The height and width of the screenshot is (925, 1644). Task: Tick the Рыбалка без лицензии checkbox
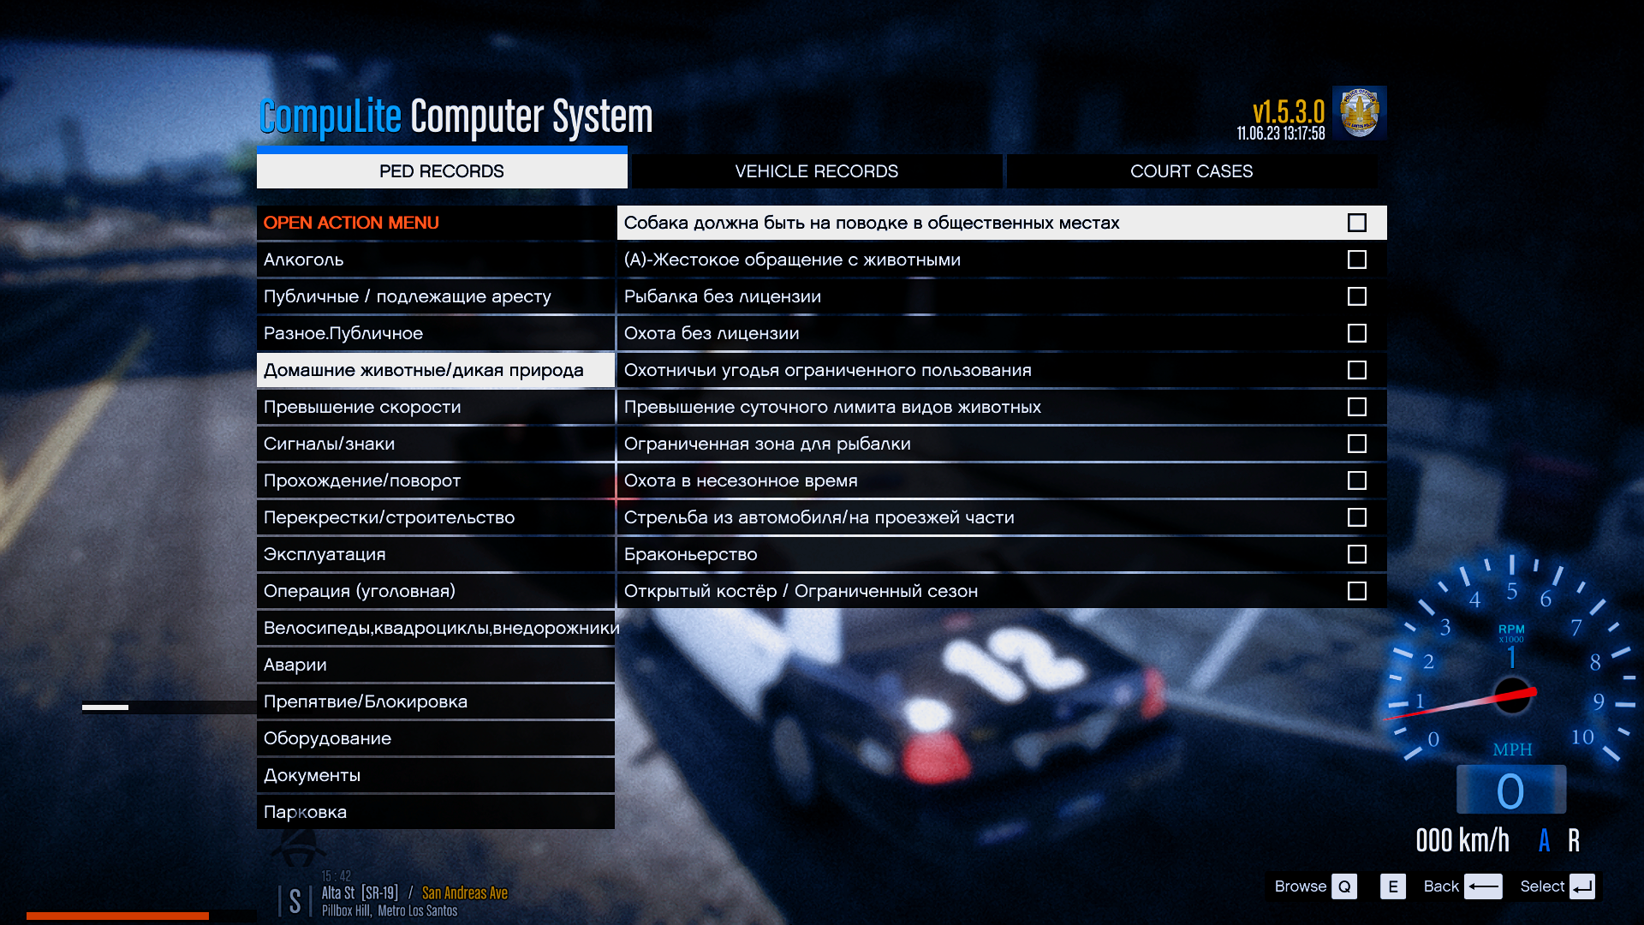click(x=1356, y=296)
